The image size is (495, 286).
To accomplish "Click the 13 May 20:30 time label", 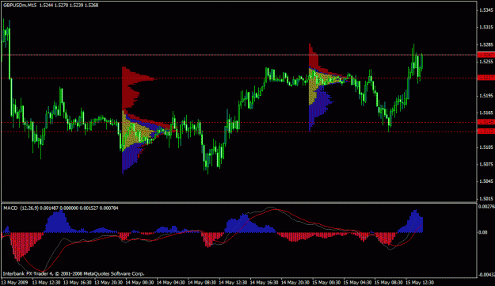I will 109,283.
